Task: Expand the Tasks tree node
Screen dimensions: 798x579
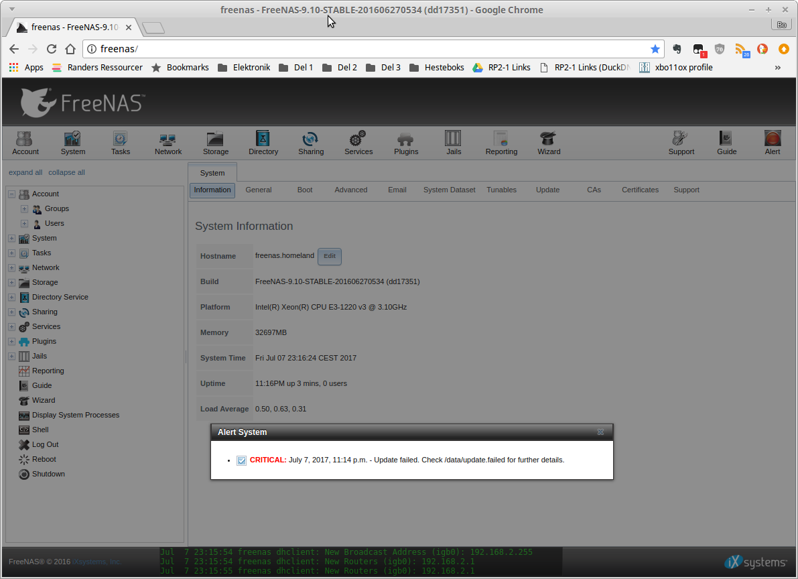Action: coord(11,253)
